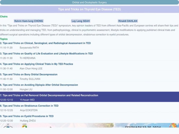Viewport: 179px width, 134px height.
Task: Open topic 8 Strabismus Correction in TED
Action: [x=29, y=106]
